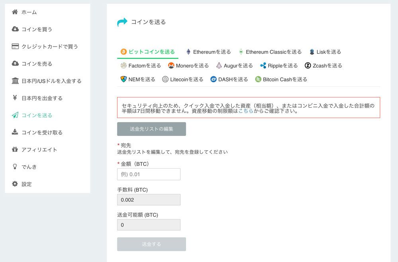Click the NEM shield icon
Viewport: 398px width, 262px height.
click(x=124, y=79)
